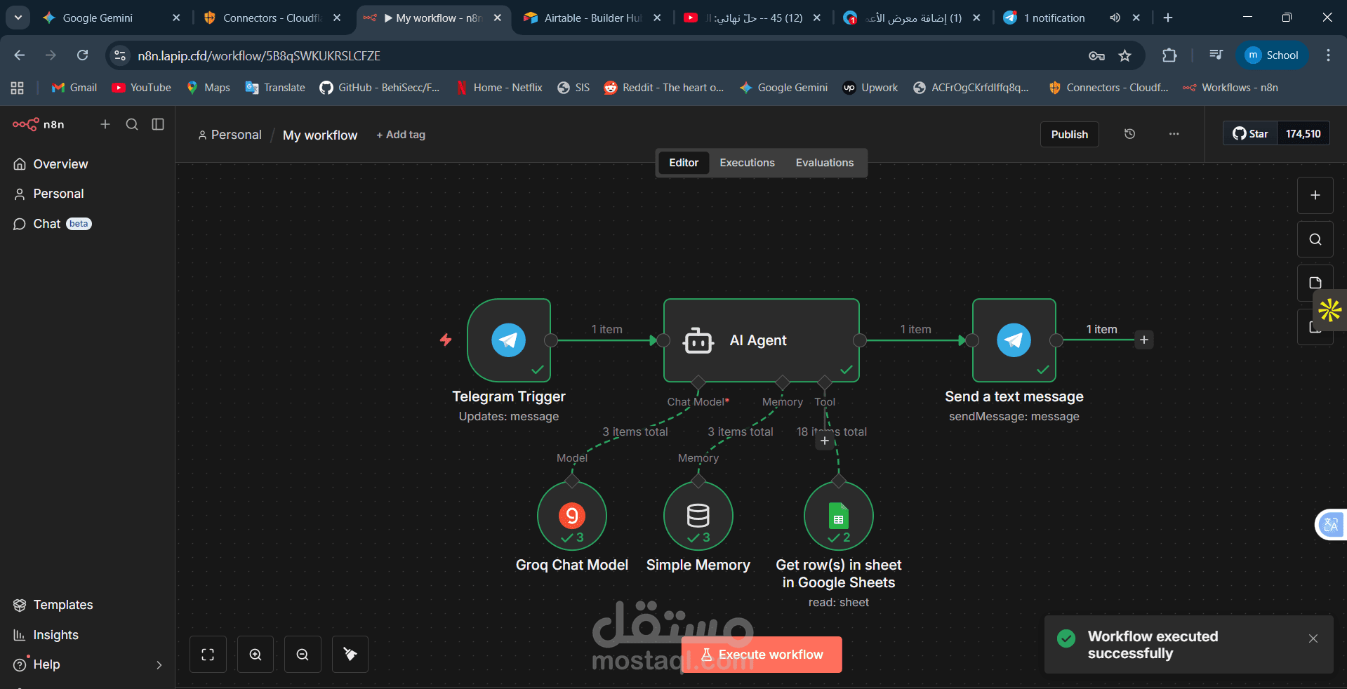Expand the Help menu in sidebar

tap(88, 664)
